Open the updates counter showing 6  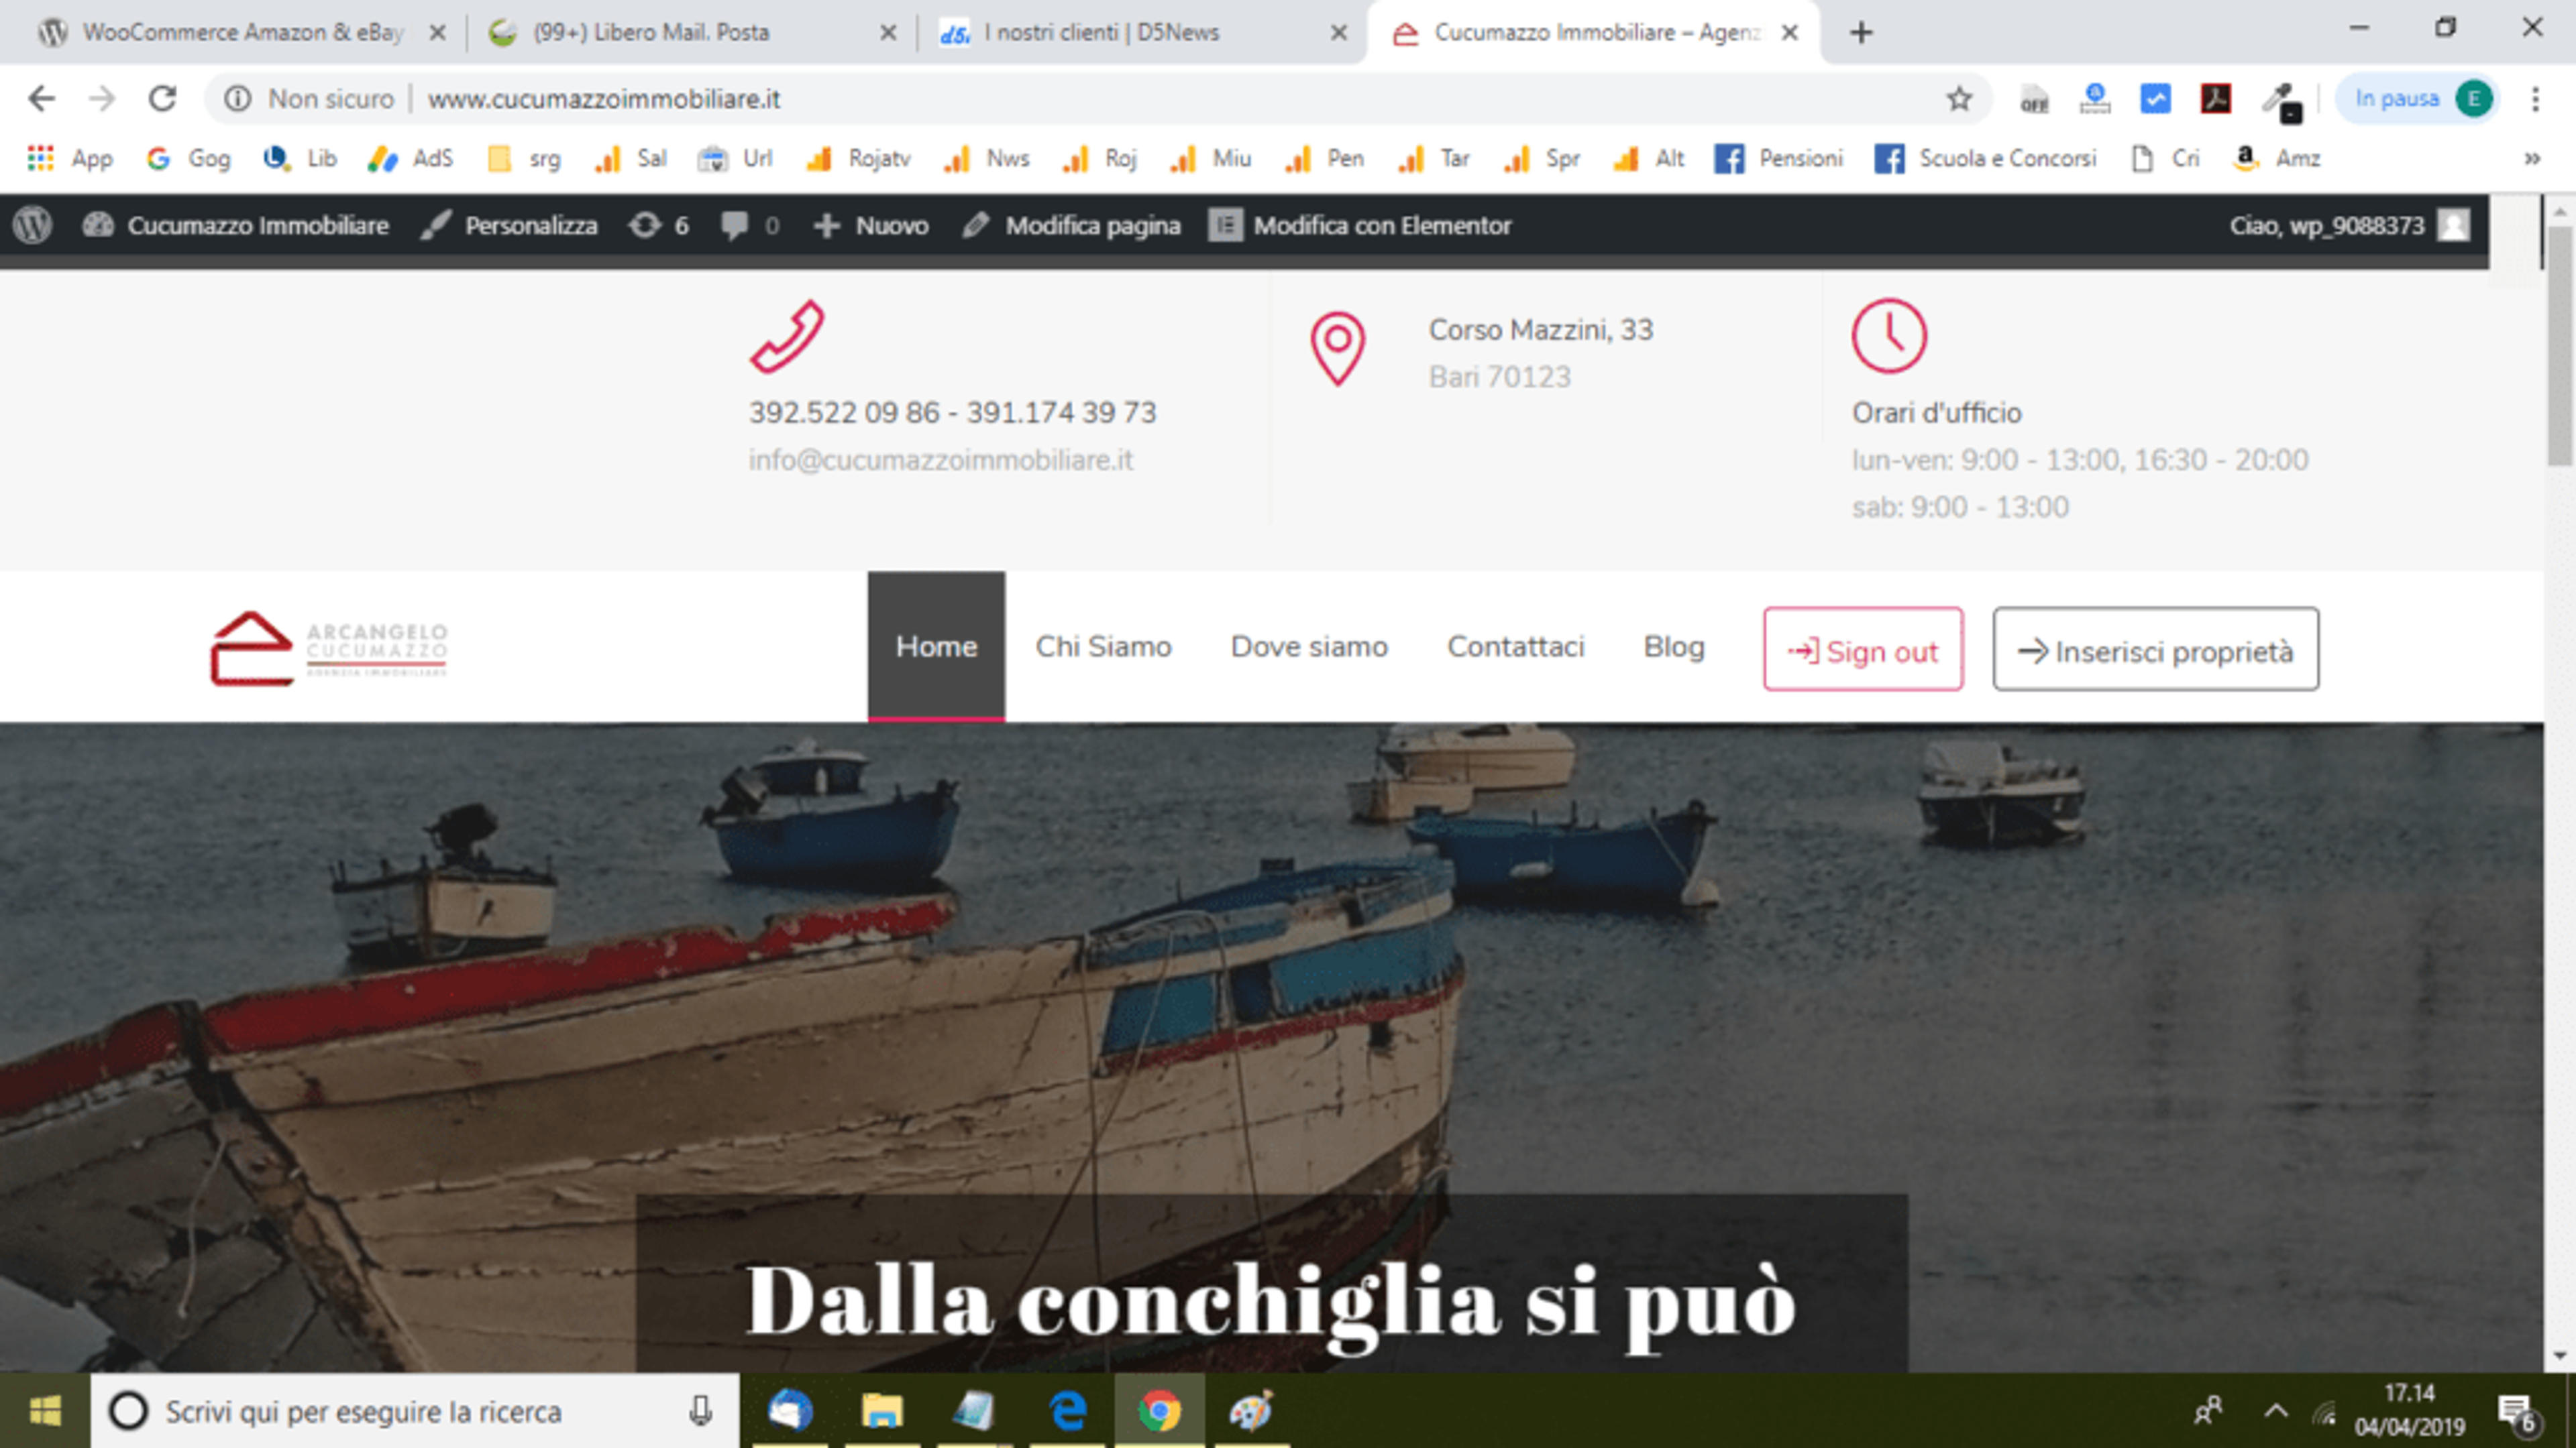(659, 226)
